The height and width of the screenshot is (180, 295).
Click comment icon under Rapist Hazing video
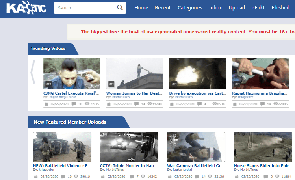(262, 104)
